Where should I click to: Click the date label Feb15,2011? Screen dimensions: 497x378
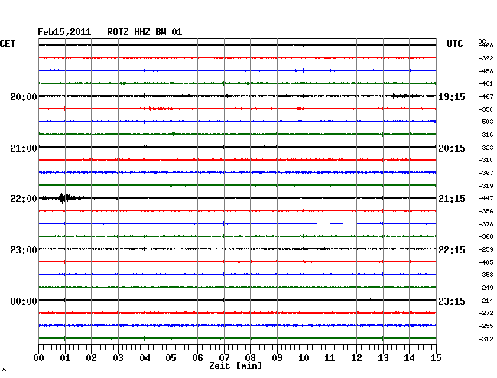tap(64, 32)
